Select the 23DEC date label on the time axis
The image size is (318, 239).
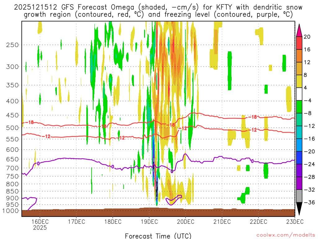(x=295, y=222)
